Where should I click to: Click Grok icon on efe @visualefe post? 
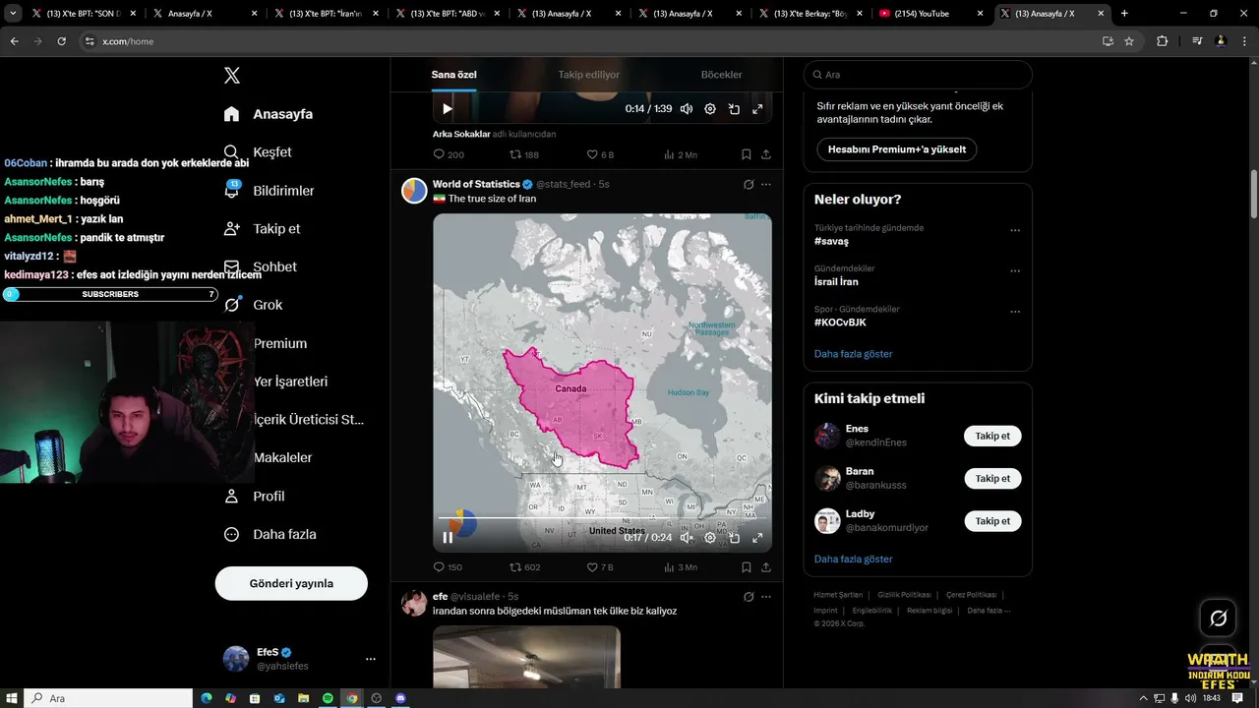[749, 597]
